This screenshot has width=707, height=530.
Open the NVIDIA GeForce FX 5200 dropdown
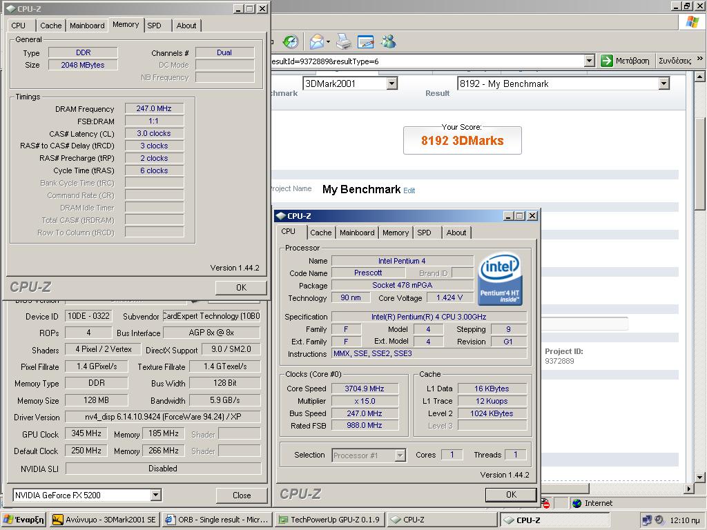pos(155,495)
